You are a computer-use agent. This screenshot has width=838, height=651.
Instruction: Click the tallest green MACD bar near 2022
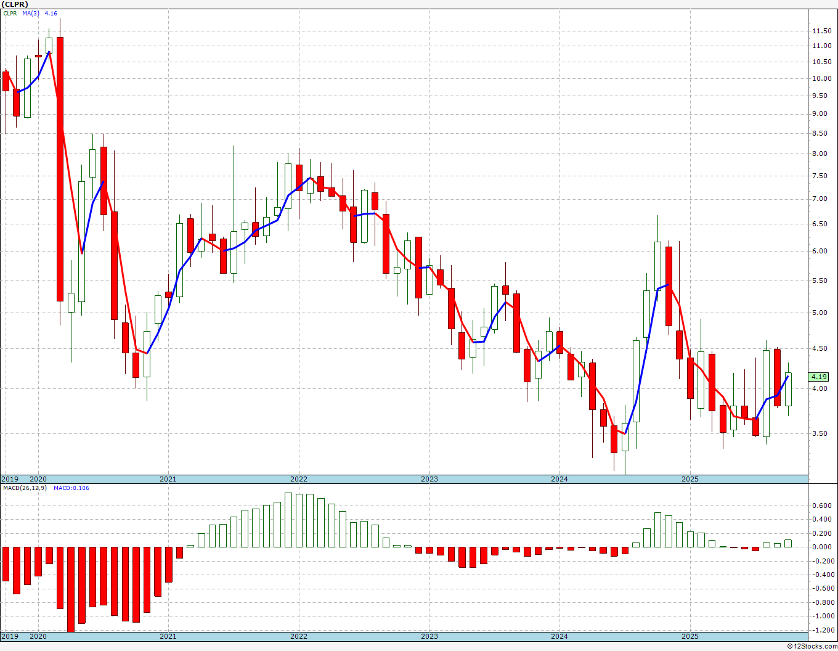[x=288, y=520]
